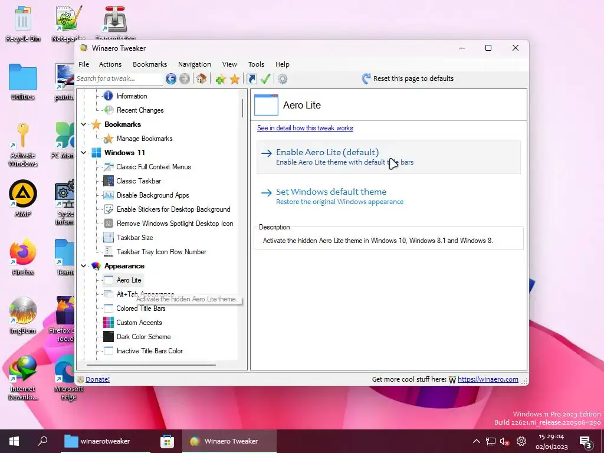This screenshot has height=453, width=604.
Task: Open the https://winaero.com link
Action: [488, 379]
